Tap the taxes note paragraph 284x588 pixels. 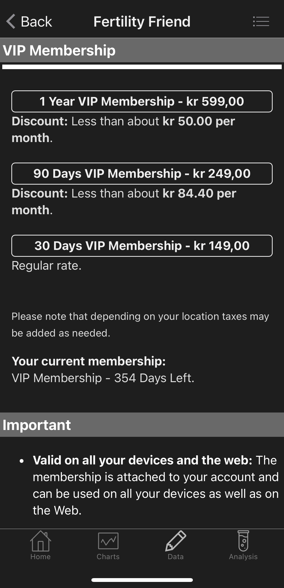click(140, 325)
